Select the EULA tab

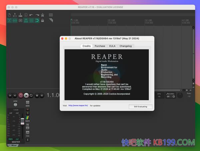112,46
